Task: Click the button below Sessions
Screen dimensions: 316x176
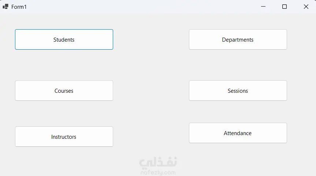Action: coord(238,133)
